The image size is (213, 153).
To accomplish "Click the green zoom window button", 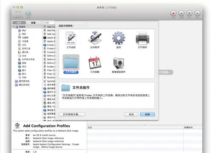I will [22, 8].
